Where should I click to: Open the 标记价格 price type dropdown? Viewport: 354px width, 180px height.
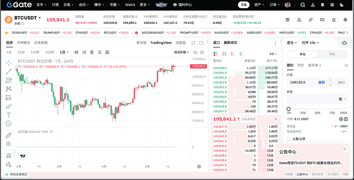coord(182,52)
